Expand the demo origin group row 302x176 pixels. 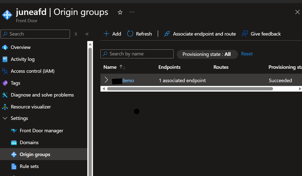point(106,80)
